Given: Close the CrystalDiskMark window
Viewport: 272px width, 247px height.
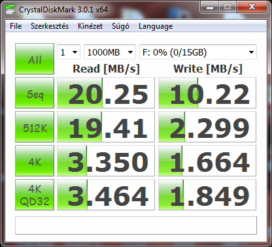Looking at the screenshot, I should [x=252, y=7].
